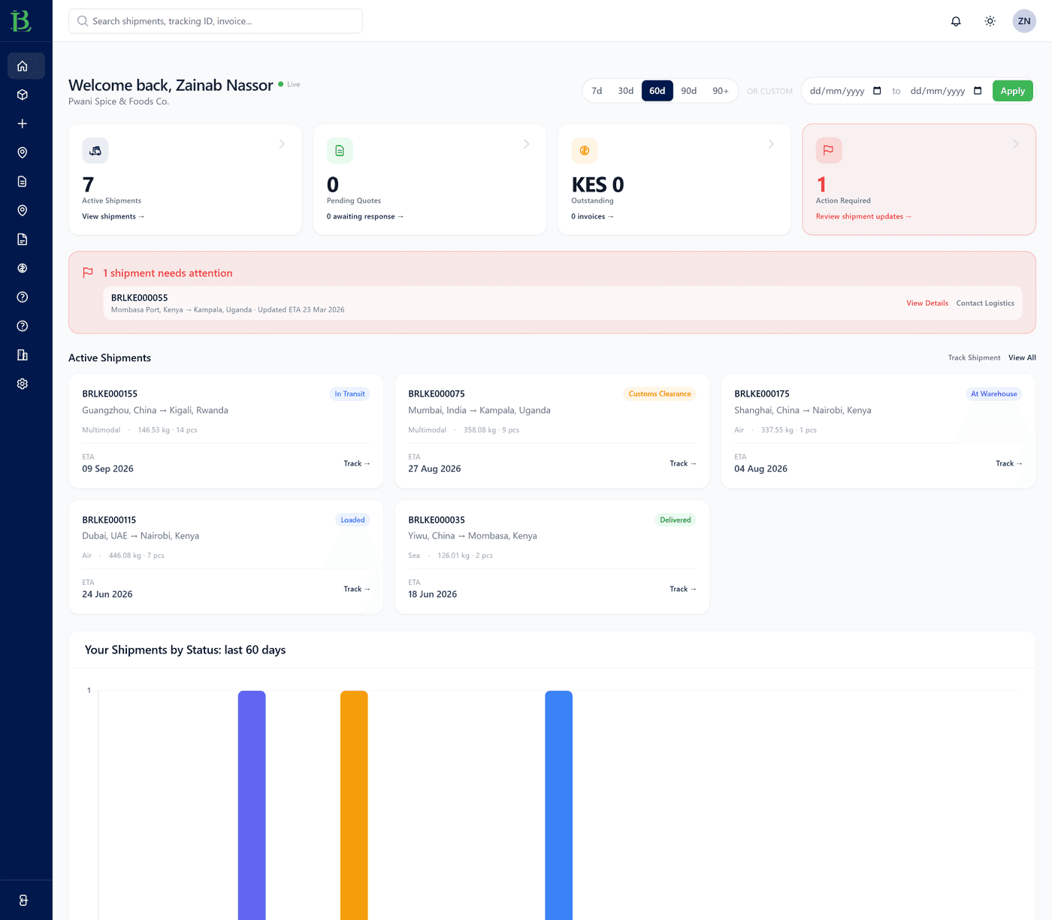
Task: Toggle the light/dark theme sun icon
Action: [990, 21]
